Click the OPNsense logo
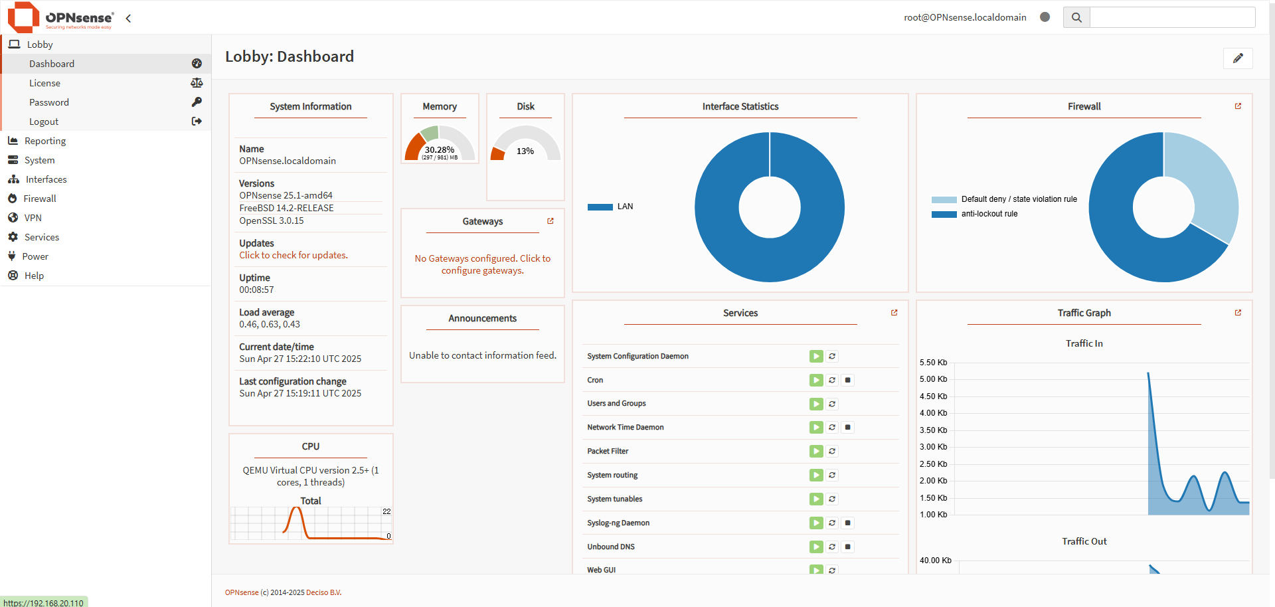The height and width of the screenshot is (607, 1275). 60,17
